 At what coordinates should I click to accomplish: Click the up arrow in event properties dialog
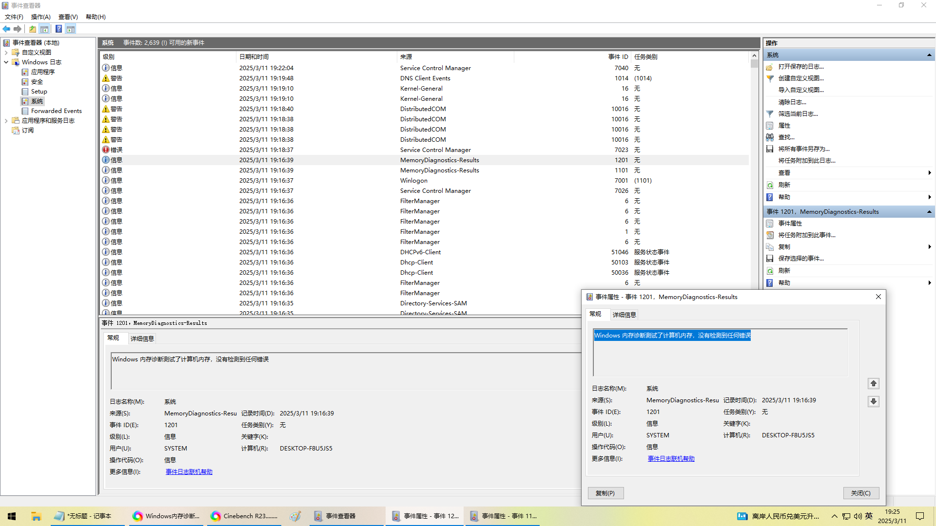point(873,384)
